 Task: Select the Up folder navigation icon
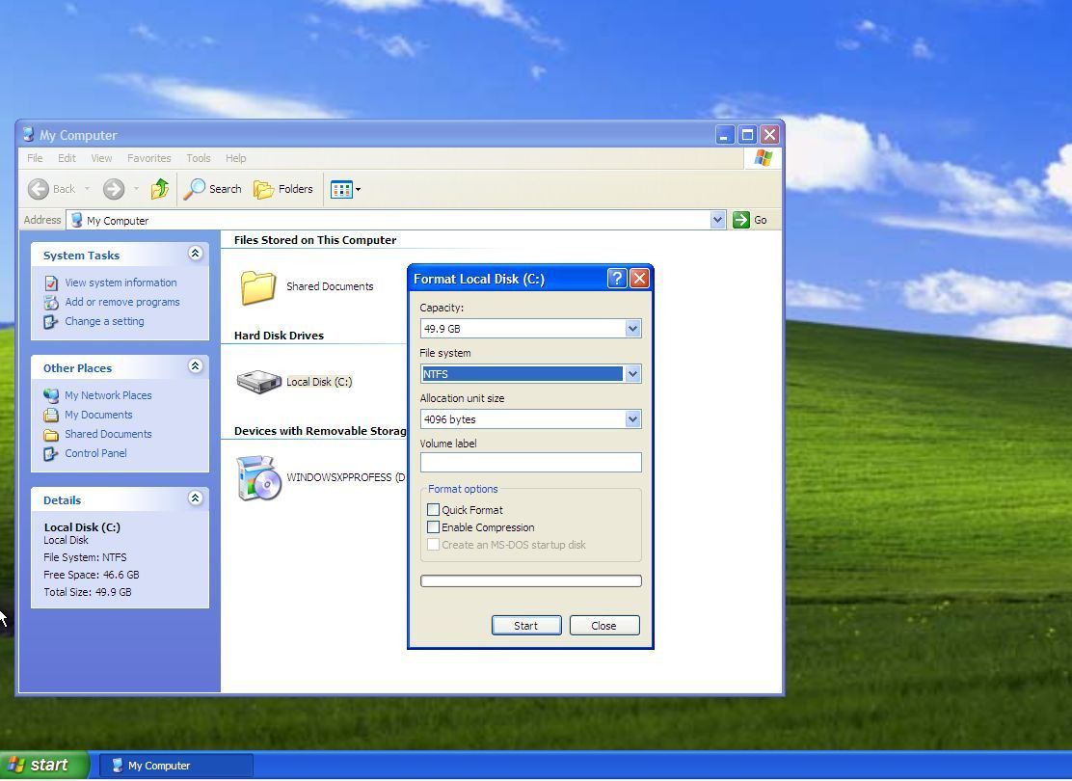tap(159, 189)
